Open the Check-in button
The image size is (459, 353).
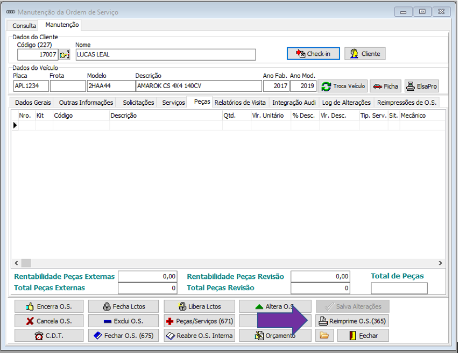coord(313,54)
